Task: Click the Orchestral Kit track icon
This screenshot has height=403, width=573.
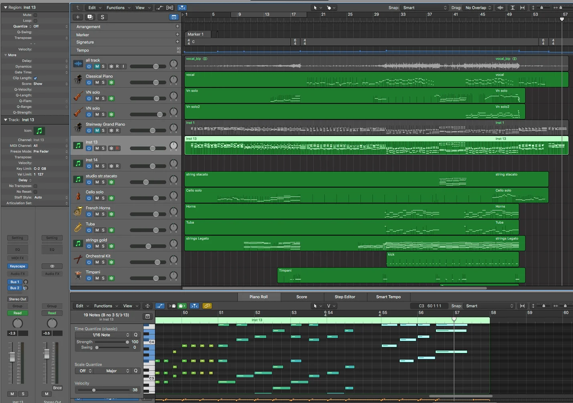Action: (78, 260)
